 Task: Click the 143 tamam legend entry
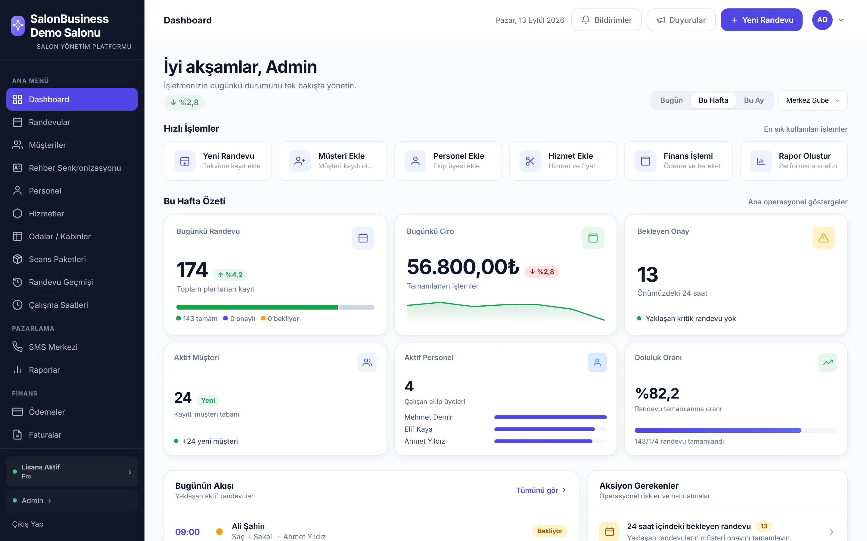(x=197, y=319)
